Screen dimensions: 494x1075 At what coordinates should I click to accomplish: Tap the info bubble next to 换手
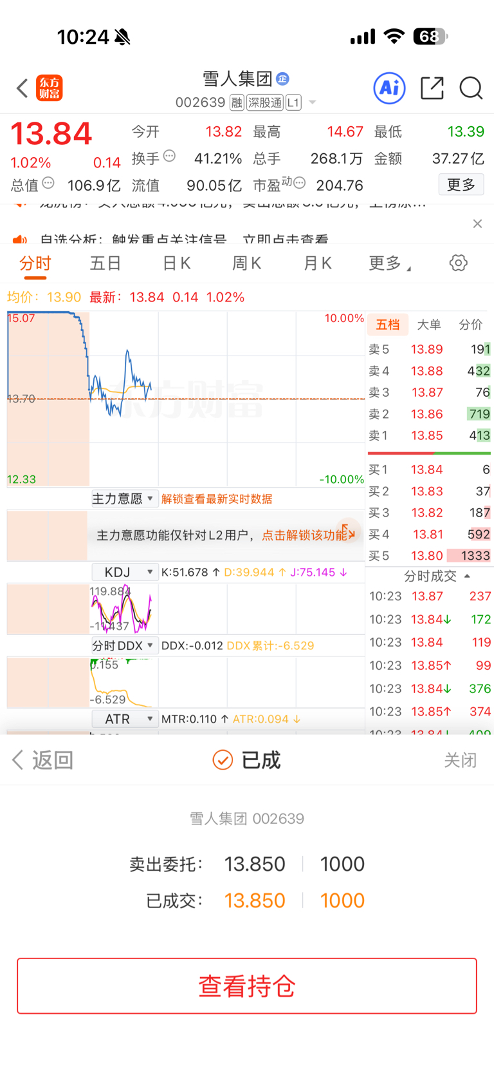pyautogui.click(x=170, y=155)
